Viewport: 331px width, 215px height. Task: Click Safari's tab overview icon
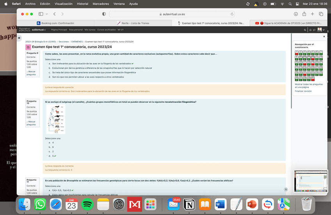[x=321, y=14]
